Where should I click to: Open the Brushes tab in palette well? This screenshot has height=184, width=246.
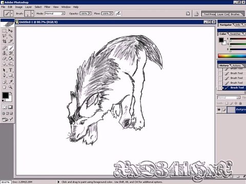point(235,14)
